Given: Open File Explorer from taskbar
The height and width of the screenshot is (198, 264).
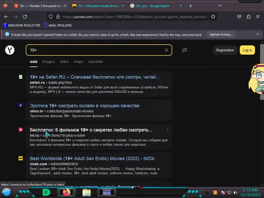Looking at the screenshot, I should click(87, 192).
